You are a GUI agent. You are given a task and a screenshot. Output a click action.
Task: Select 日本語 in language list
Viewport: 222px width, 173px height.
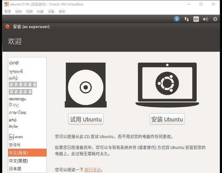(x=15, y=168)
